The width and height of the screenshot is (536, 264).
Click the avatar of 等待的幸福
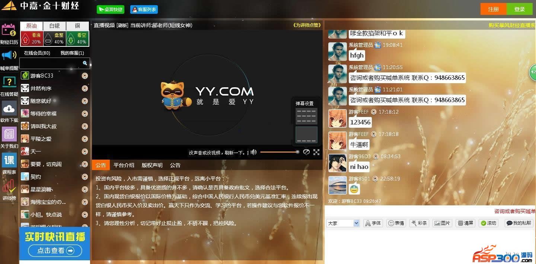[x=25, y=114]
